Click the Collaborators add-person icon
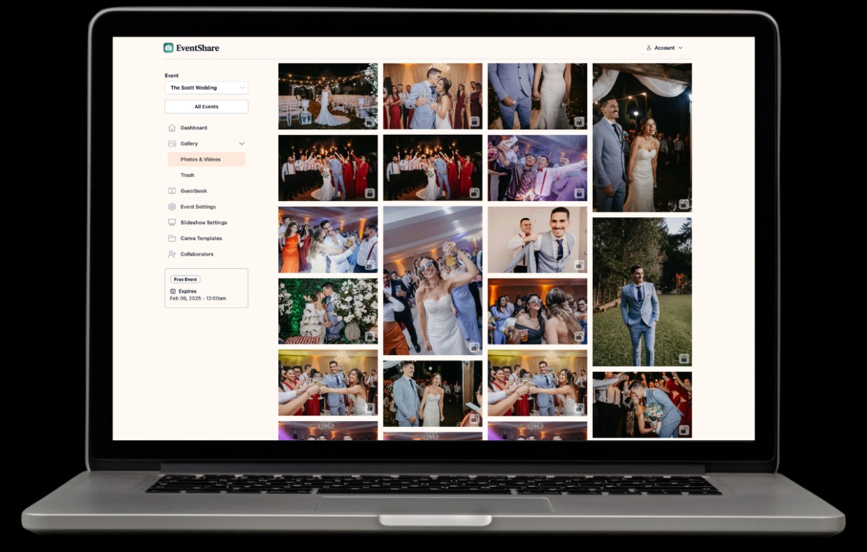The image size is (867, 552). (x=172, y=254)
